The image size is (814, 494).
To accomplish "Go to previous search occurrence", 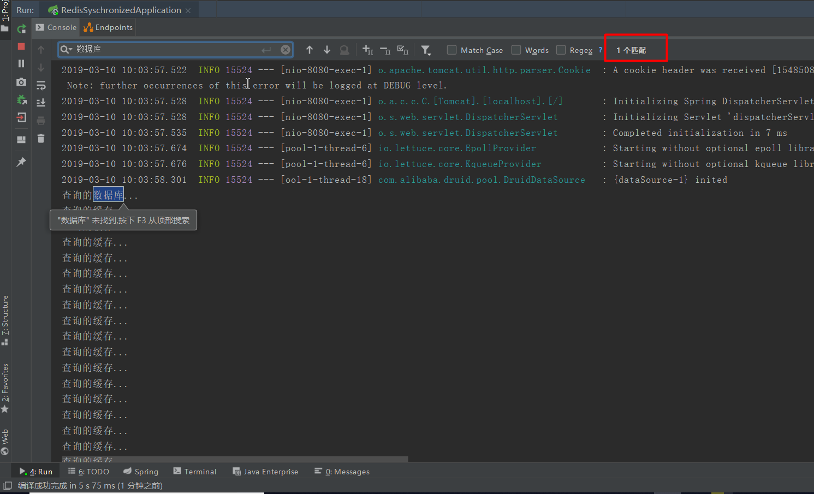I will pos(310,50).
